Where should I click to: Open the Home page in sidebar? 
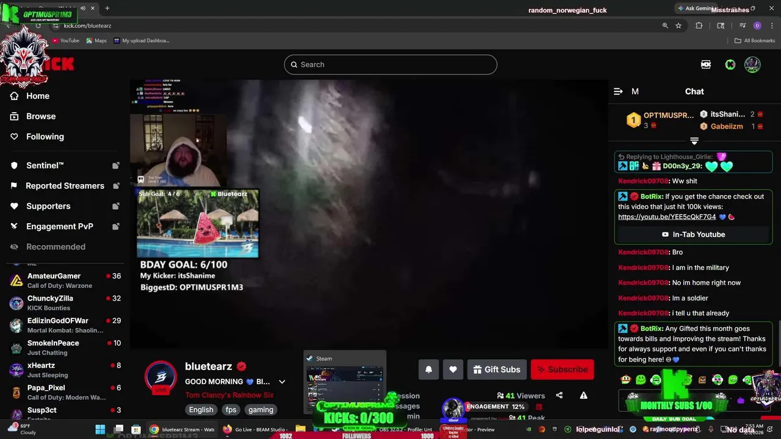38,96
